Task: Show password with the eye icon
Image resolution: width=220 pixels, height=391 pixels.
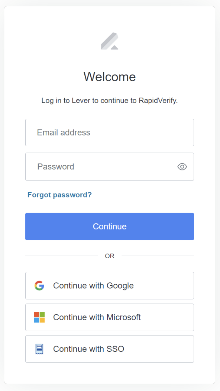Action: click(x=182, y=167)
